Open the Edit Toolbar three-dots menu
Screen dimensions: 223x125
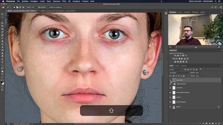2,77
